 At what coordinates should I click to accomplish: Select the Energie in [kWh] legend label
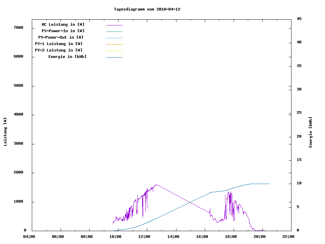pyautogui.click(x=67, y=57)
